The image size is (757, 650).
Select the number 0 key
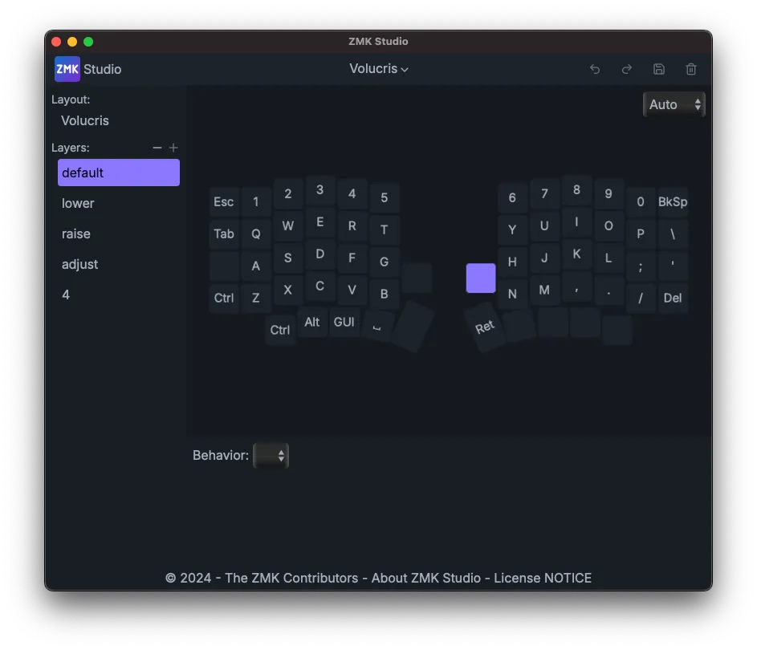pos(640,201)
